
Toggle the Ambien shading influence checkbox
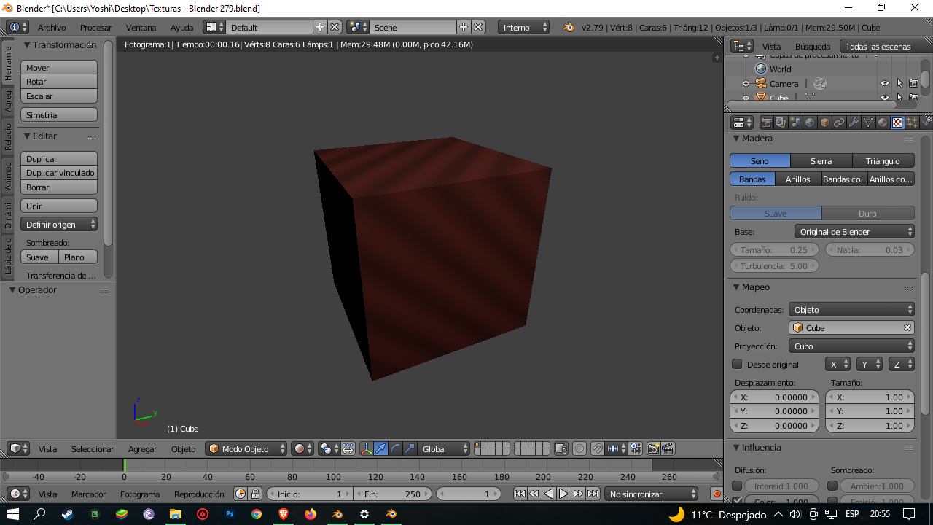[832, 486]
